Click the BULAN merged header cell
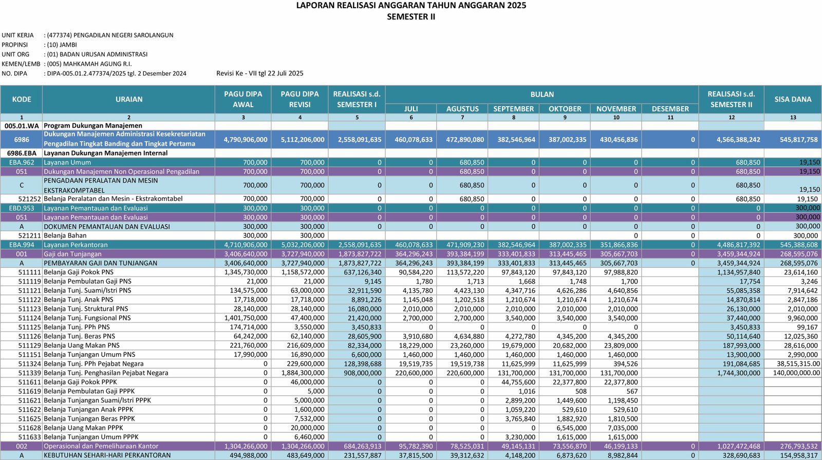 tap(542, 94)
